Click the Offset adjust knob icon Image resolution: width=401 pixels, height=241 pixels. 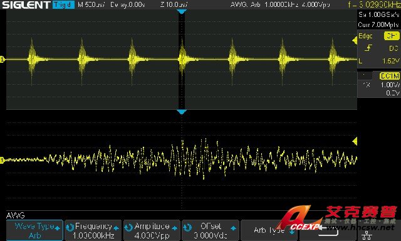click(x=188, y=227)
